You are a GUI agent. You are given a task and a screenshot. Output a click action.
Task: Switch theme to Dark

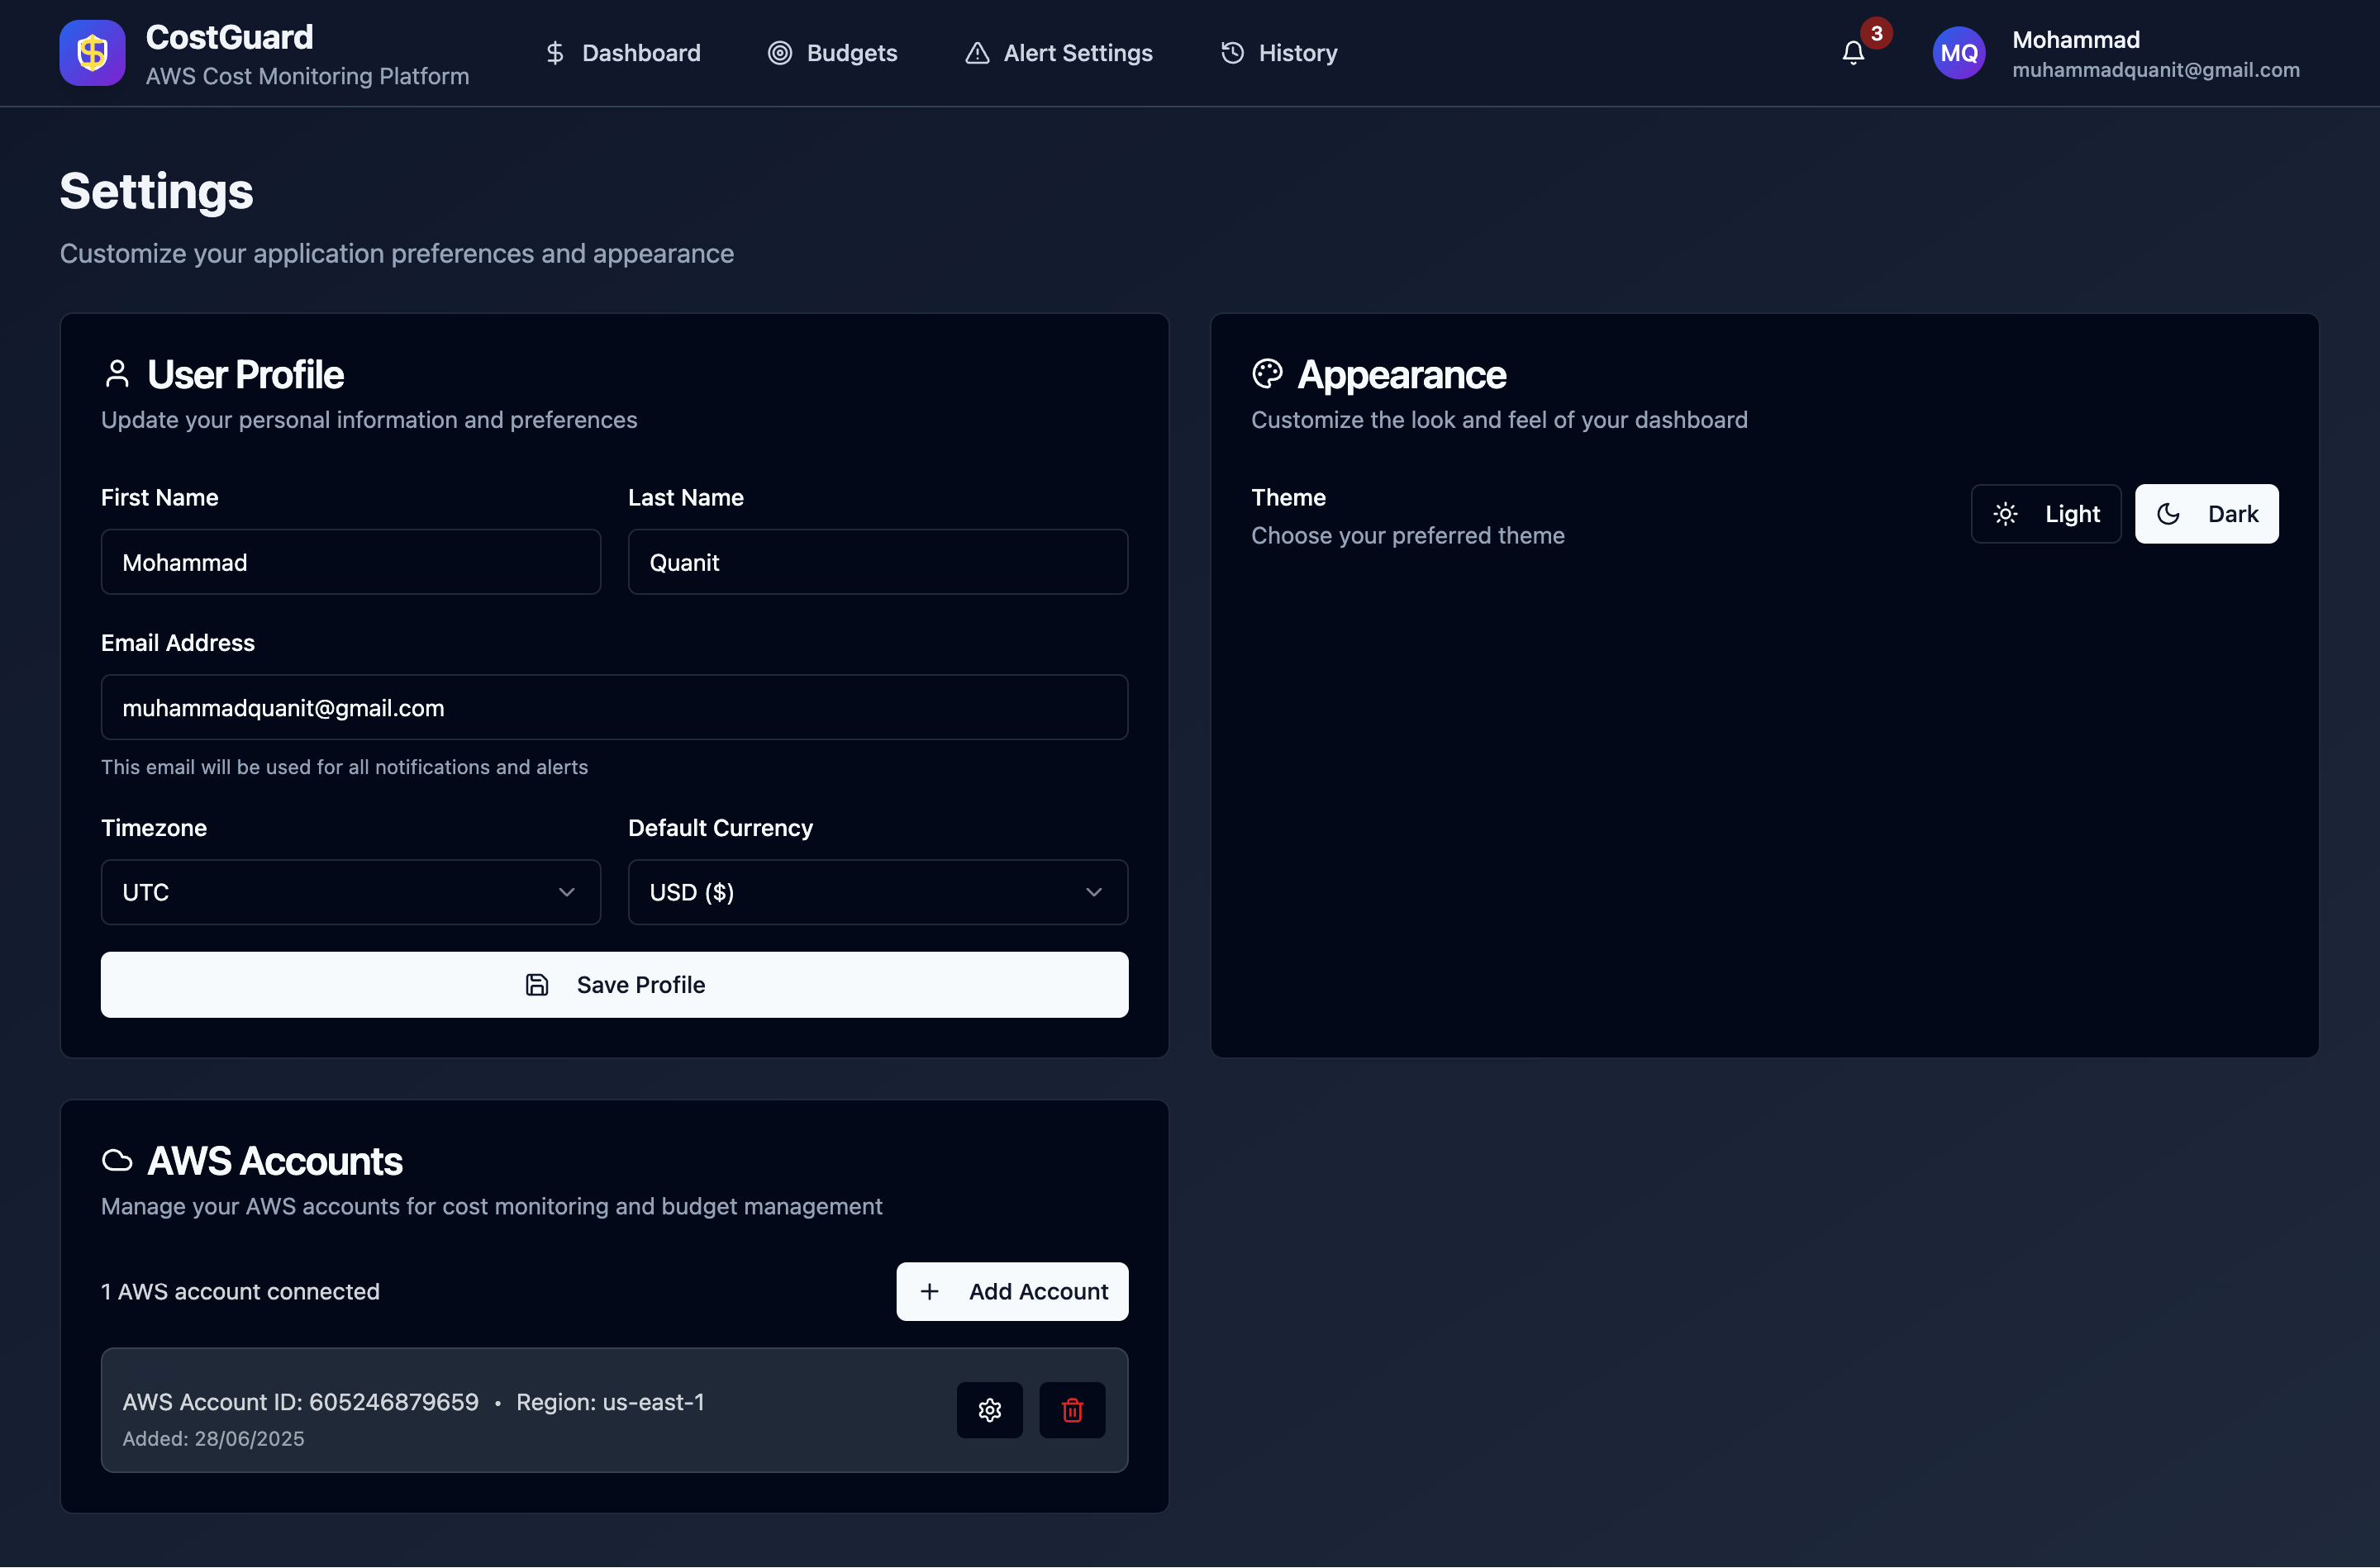[2206, 514]
